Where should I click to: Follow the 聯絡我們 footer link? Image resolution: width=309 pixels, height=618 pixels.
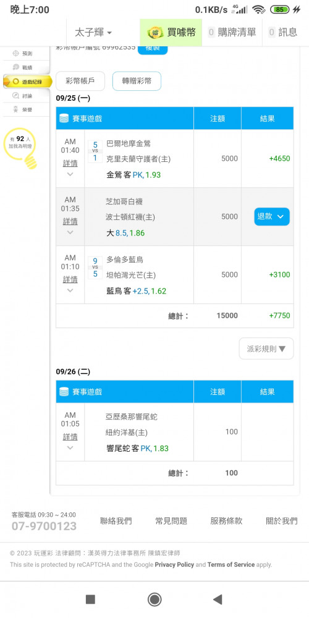click(x=116, y=520)
